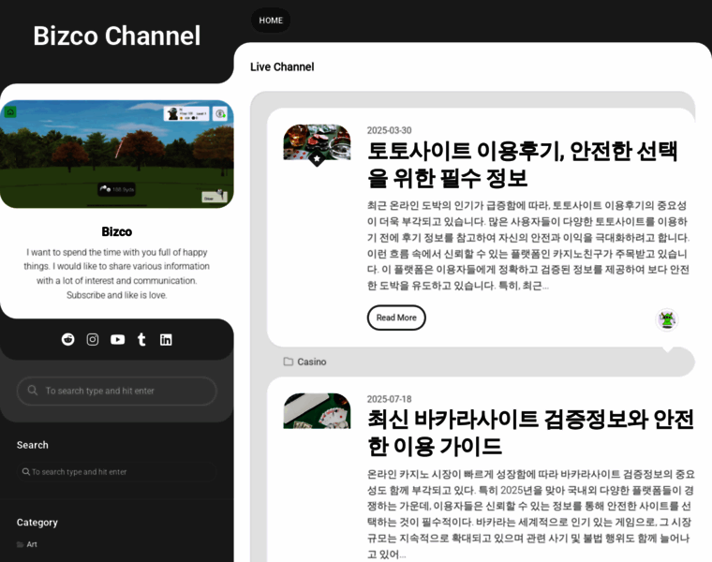Open the golf game profile banner image
The height and width of the screenshot is (562, 712).
tap(117, 155)
